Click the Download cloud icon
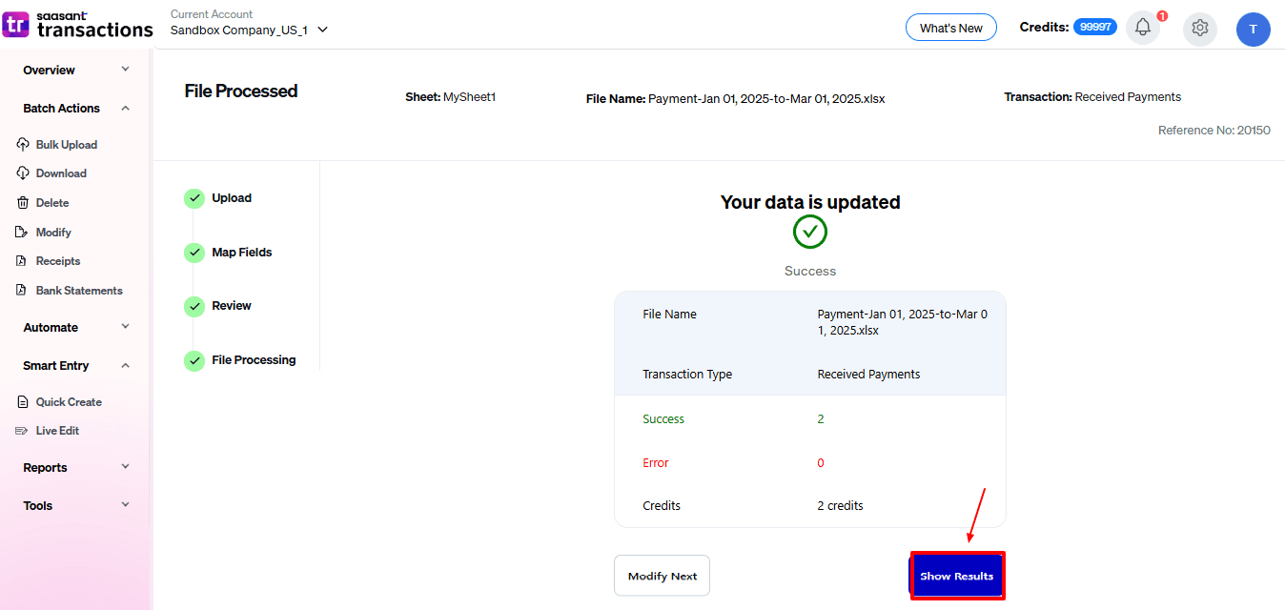1285x610 pixels. click(x=23, y=173)
